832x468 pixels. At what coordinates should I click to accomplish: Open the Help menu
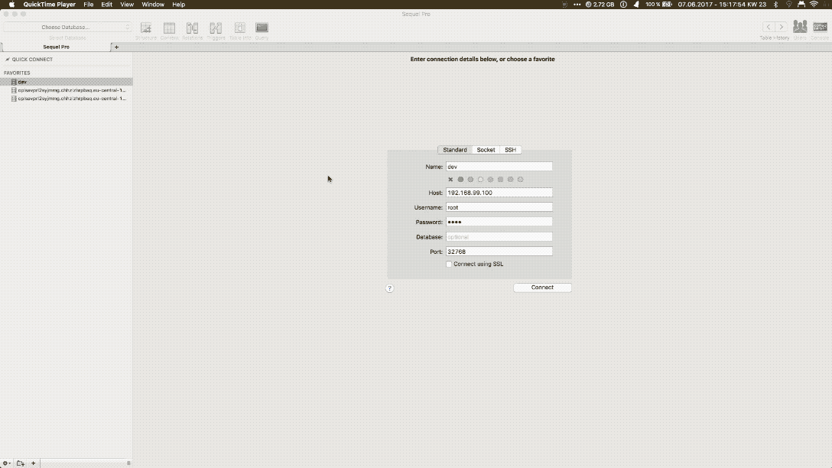[178, 5]
